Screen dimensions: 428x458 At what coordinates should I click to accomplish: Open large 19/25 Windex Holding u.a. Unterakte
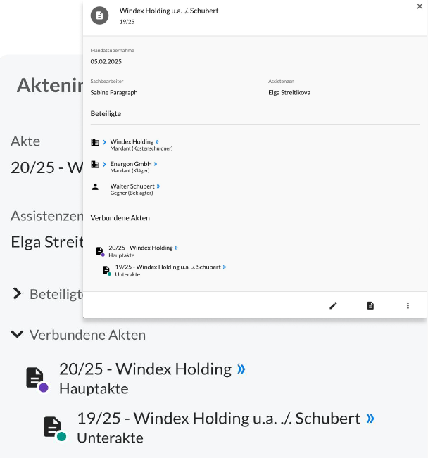(x=218, y=418)
